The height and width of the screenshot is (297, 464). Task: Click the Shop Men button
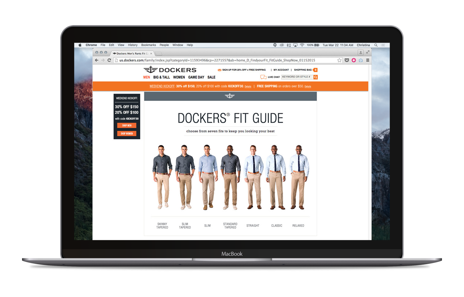pyautogui.click(x=127, y=126)
